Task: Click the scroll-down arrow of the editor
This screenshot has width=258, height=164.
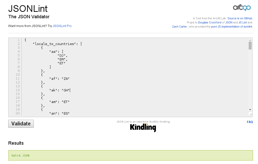Action: point(250,110)
